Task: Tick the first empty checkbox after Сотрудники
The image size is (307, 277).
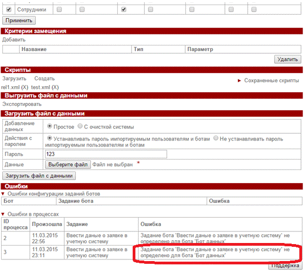Action: (x=59, y=9)
